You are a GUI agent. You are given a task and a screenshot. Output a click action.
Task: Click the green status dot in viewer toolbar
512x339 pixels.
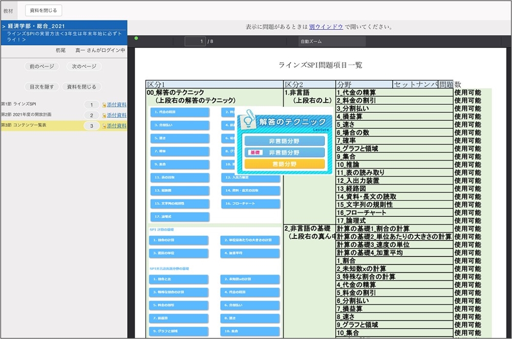pyautogui.click(x=136, y=38)
